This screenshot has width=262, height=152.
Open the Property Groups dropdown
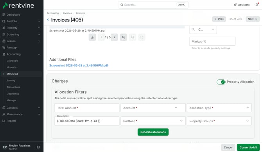click(x=219, y=121)
